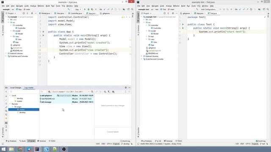
Task: Click CRLF line separator in example status bar
Action: tap(103, 144)
